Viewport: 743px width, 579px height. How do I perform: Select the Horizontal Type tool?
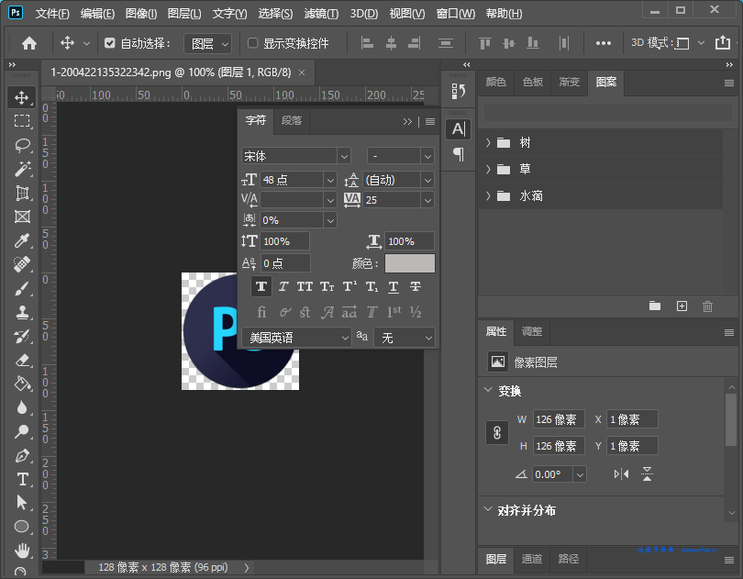point(21,479)
